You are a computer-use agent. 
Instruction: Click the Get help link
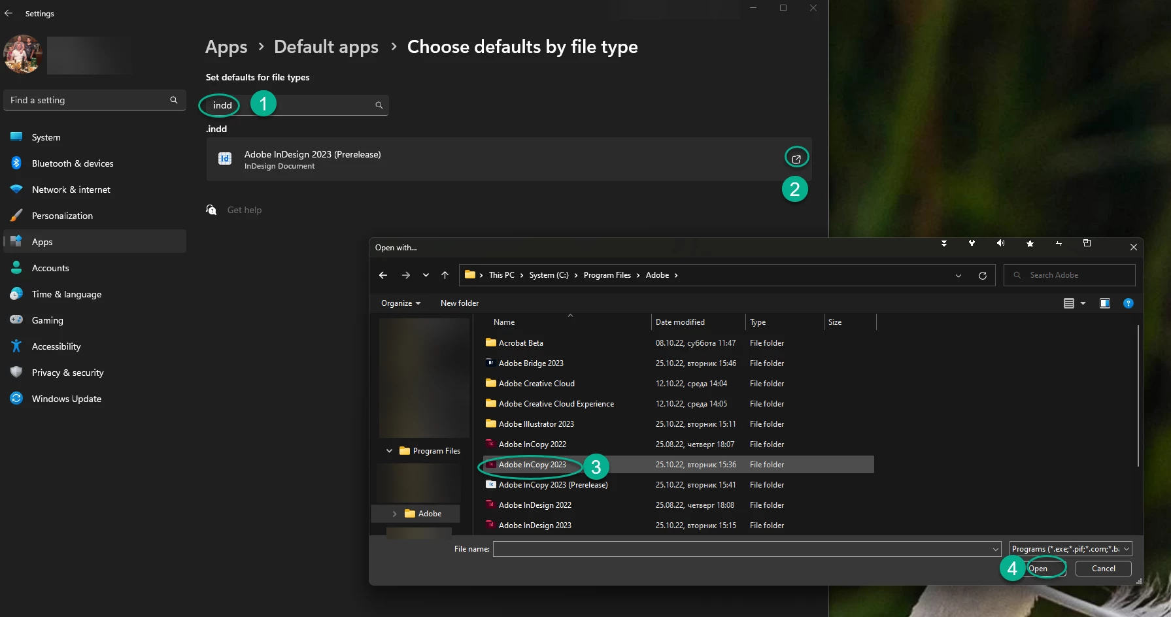click(245, 210)
